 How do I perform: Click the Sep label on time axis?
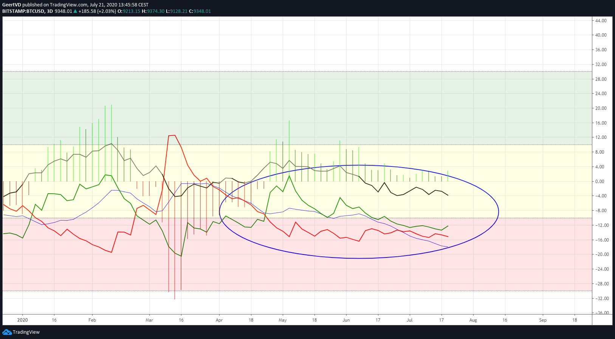point(543,320)
